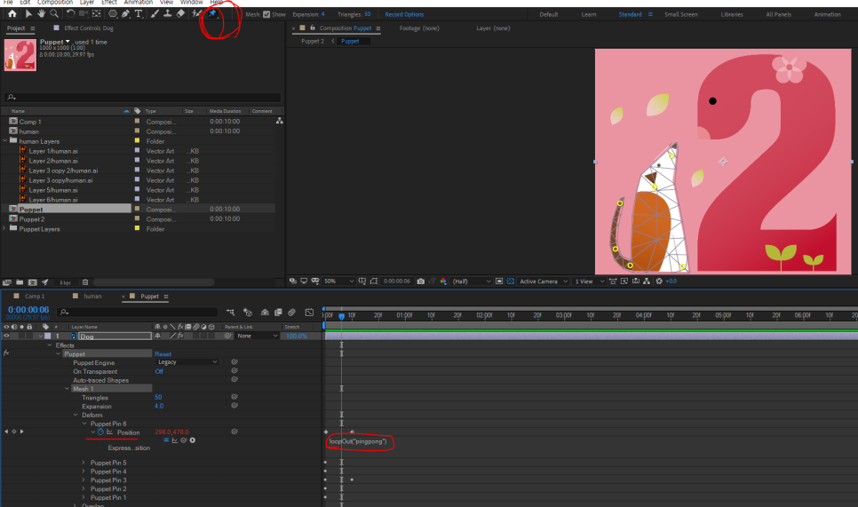Open the Animation menu

(x=138, y=3)
